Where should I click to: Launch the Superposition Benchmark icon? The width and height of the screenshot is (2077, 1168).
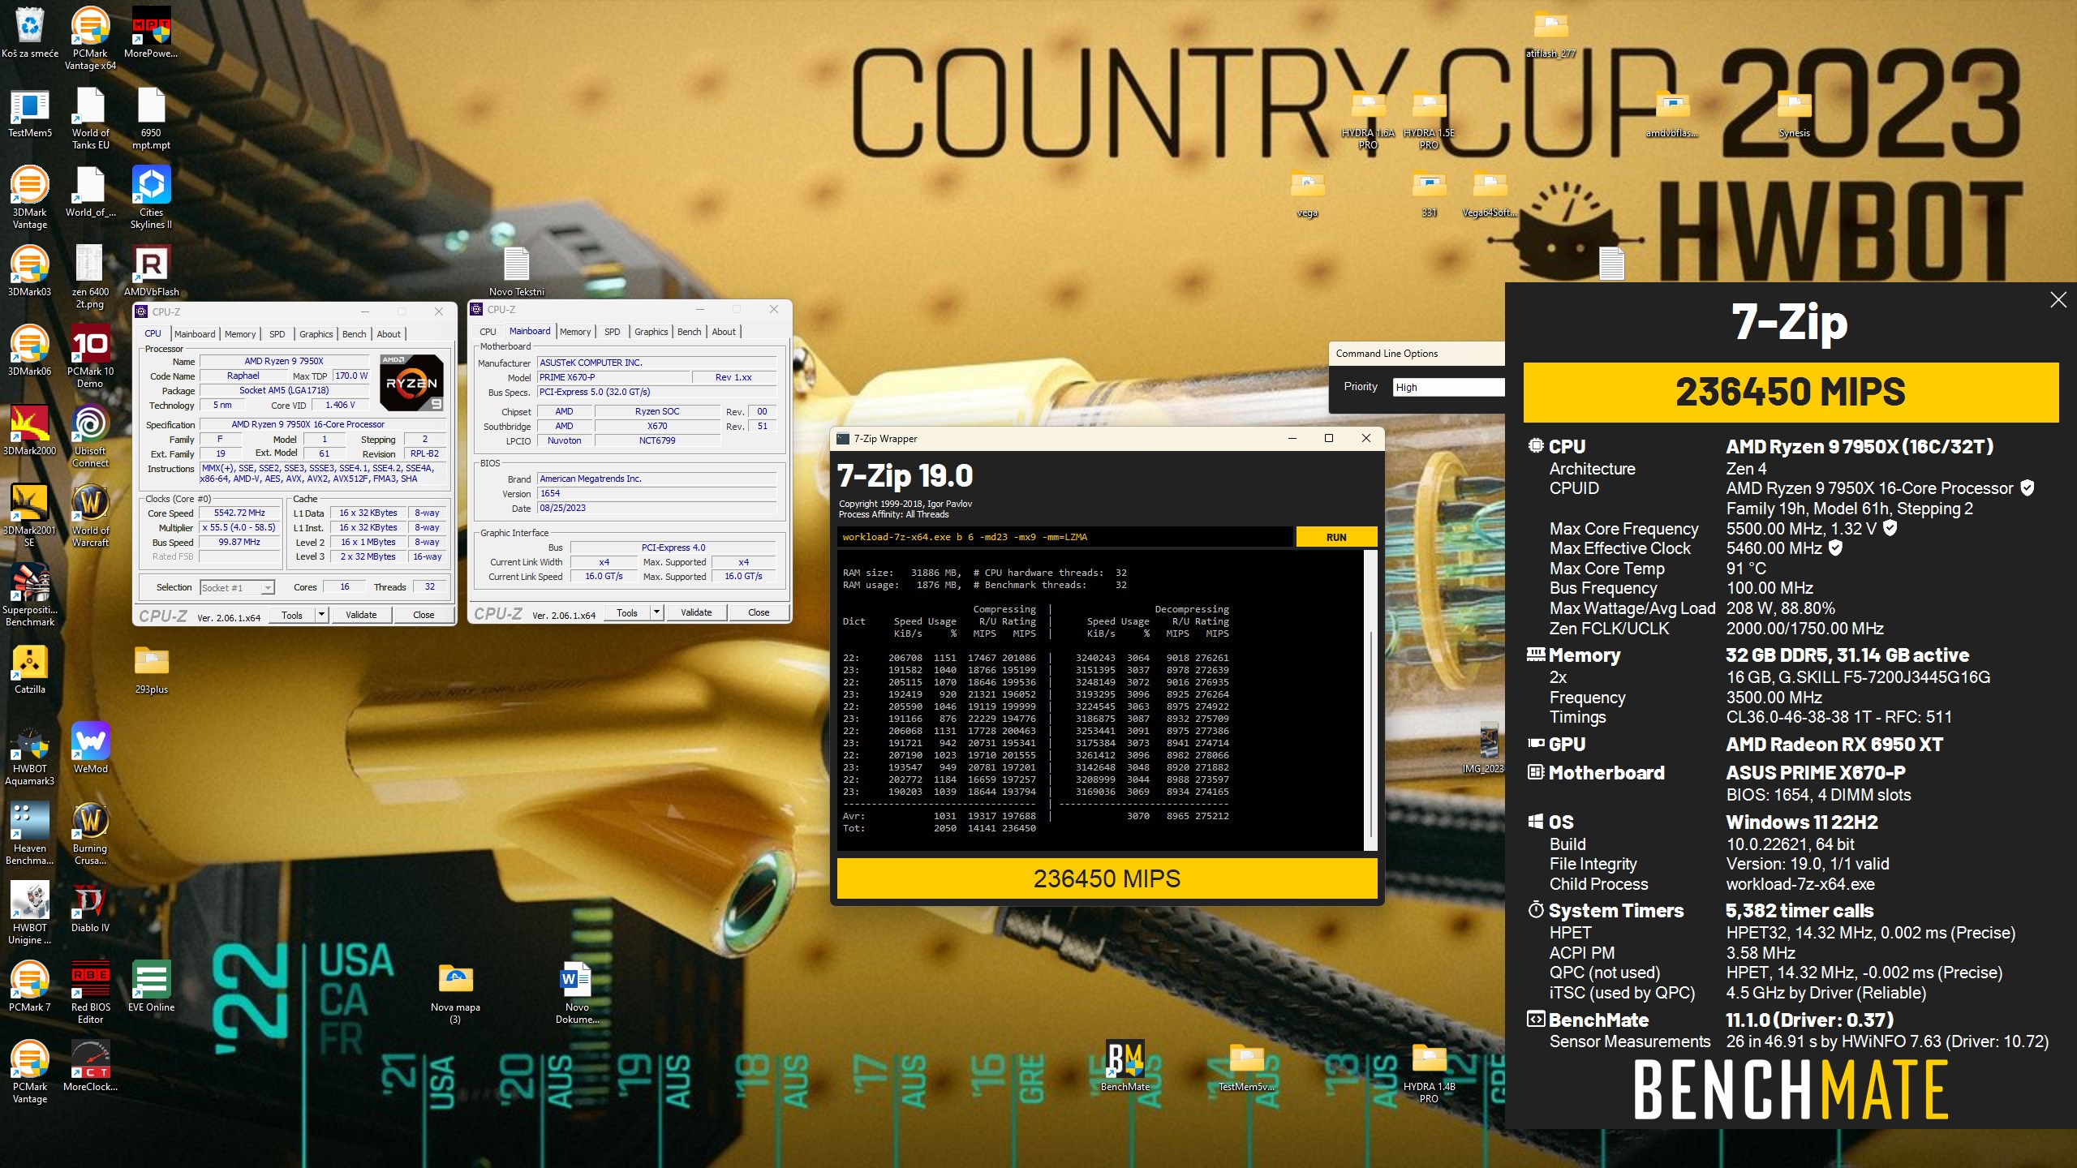coord(30,595)
